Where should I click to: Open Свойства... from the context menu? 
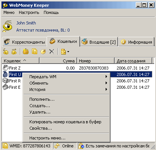(67, 128)
